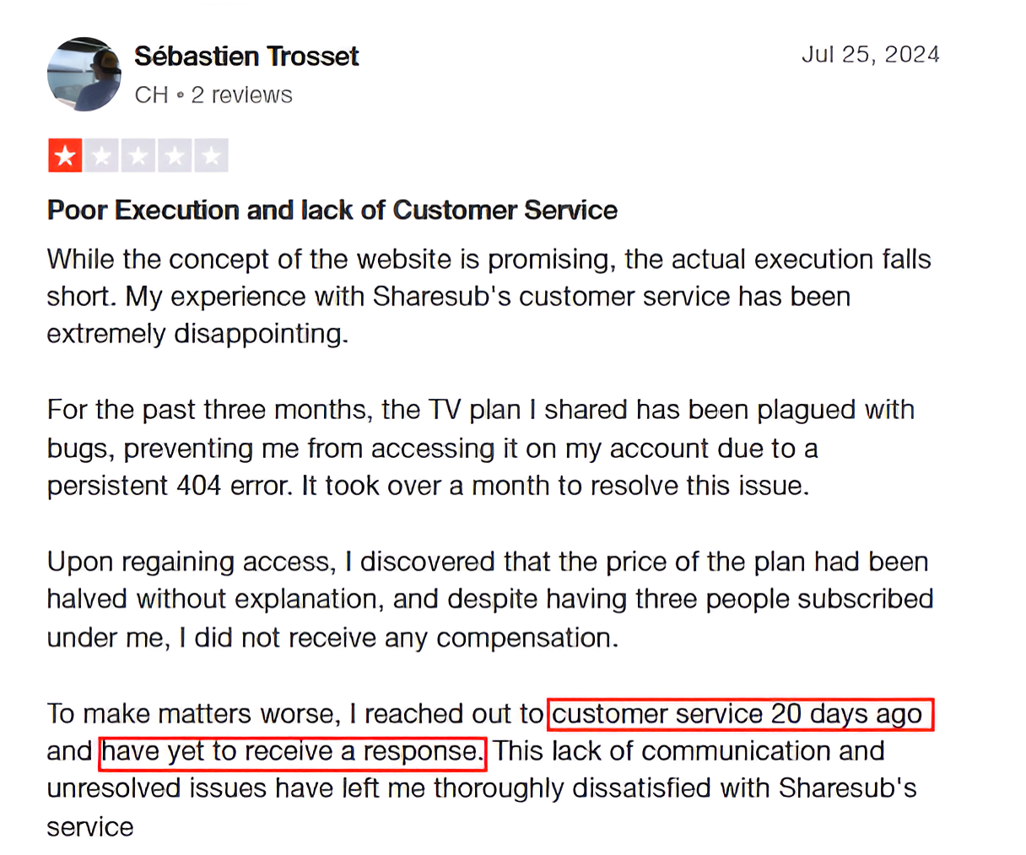Screen dimensions: 1026x855
Task: Select the highlighted 'have yet to receive a response' box
Action: click(x=293, y=751)
